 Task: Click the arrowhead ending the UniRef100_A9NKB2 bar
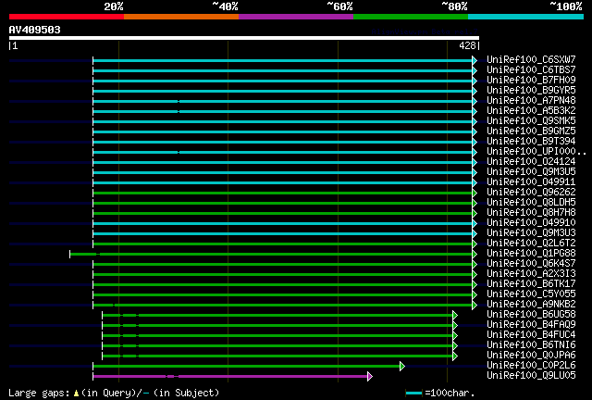[x=475, y=305]
